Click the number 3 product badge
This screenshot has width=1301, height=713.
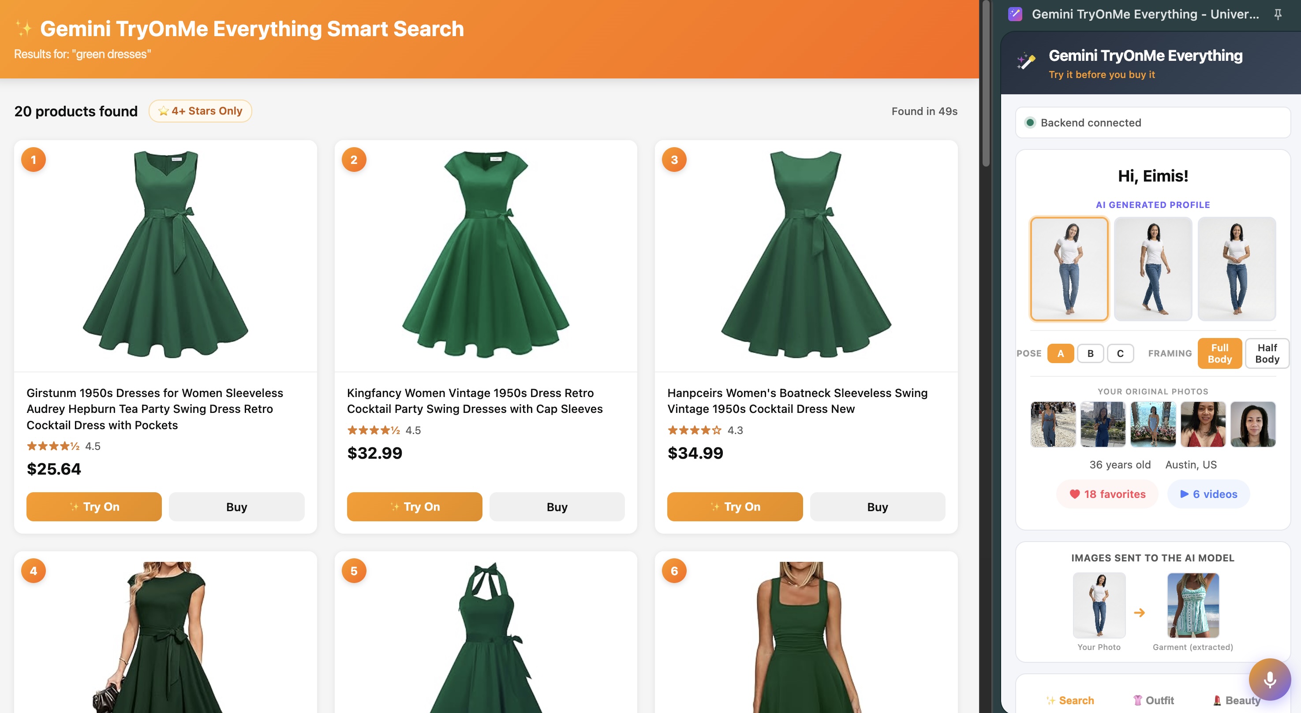click(674, 160)
